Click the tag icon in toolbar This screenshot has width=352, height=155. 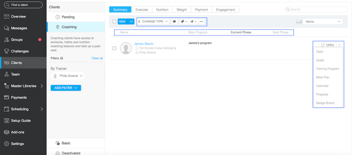coord(184,22)
